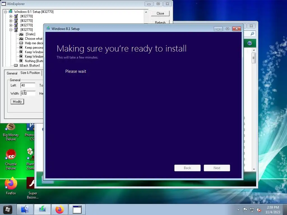The width and height of the screenshot is (287, 215).
Task: Open the Big Money Deluxe desktop icon
Action: tap(11, 132)
